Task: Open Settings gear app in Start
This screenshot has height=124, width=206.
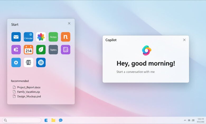Action: click(x=16, y=63)
